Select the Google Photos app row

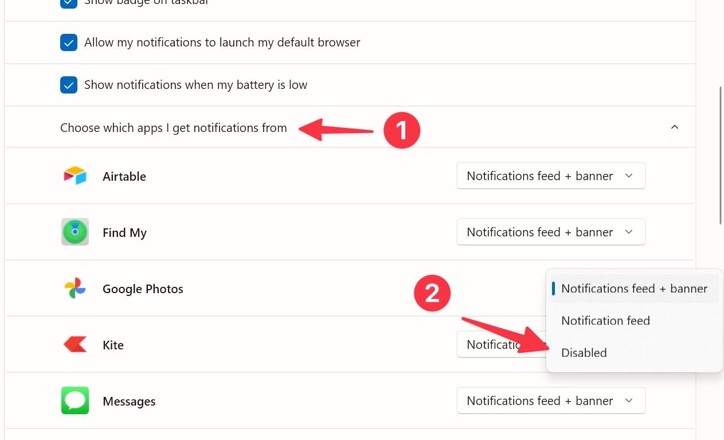[x=229, y=289]
